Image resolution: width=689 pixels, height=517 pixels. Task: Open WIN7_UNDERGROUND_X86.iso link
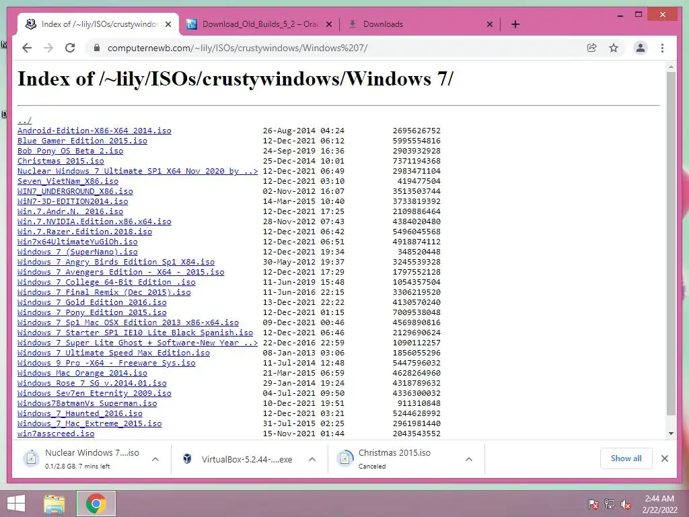[75, 191]
